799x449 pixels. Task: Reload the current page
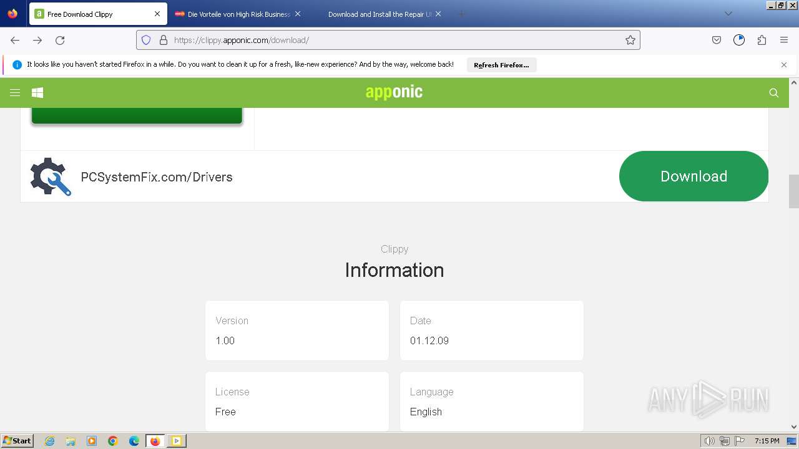coord(60,40)
